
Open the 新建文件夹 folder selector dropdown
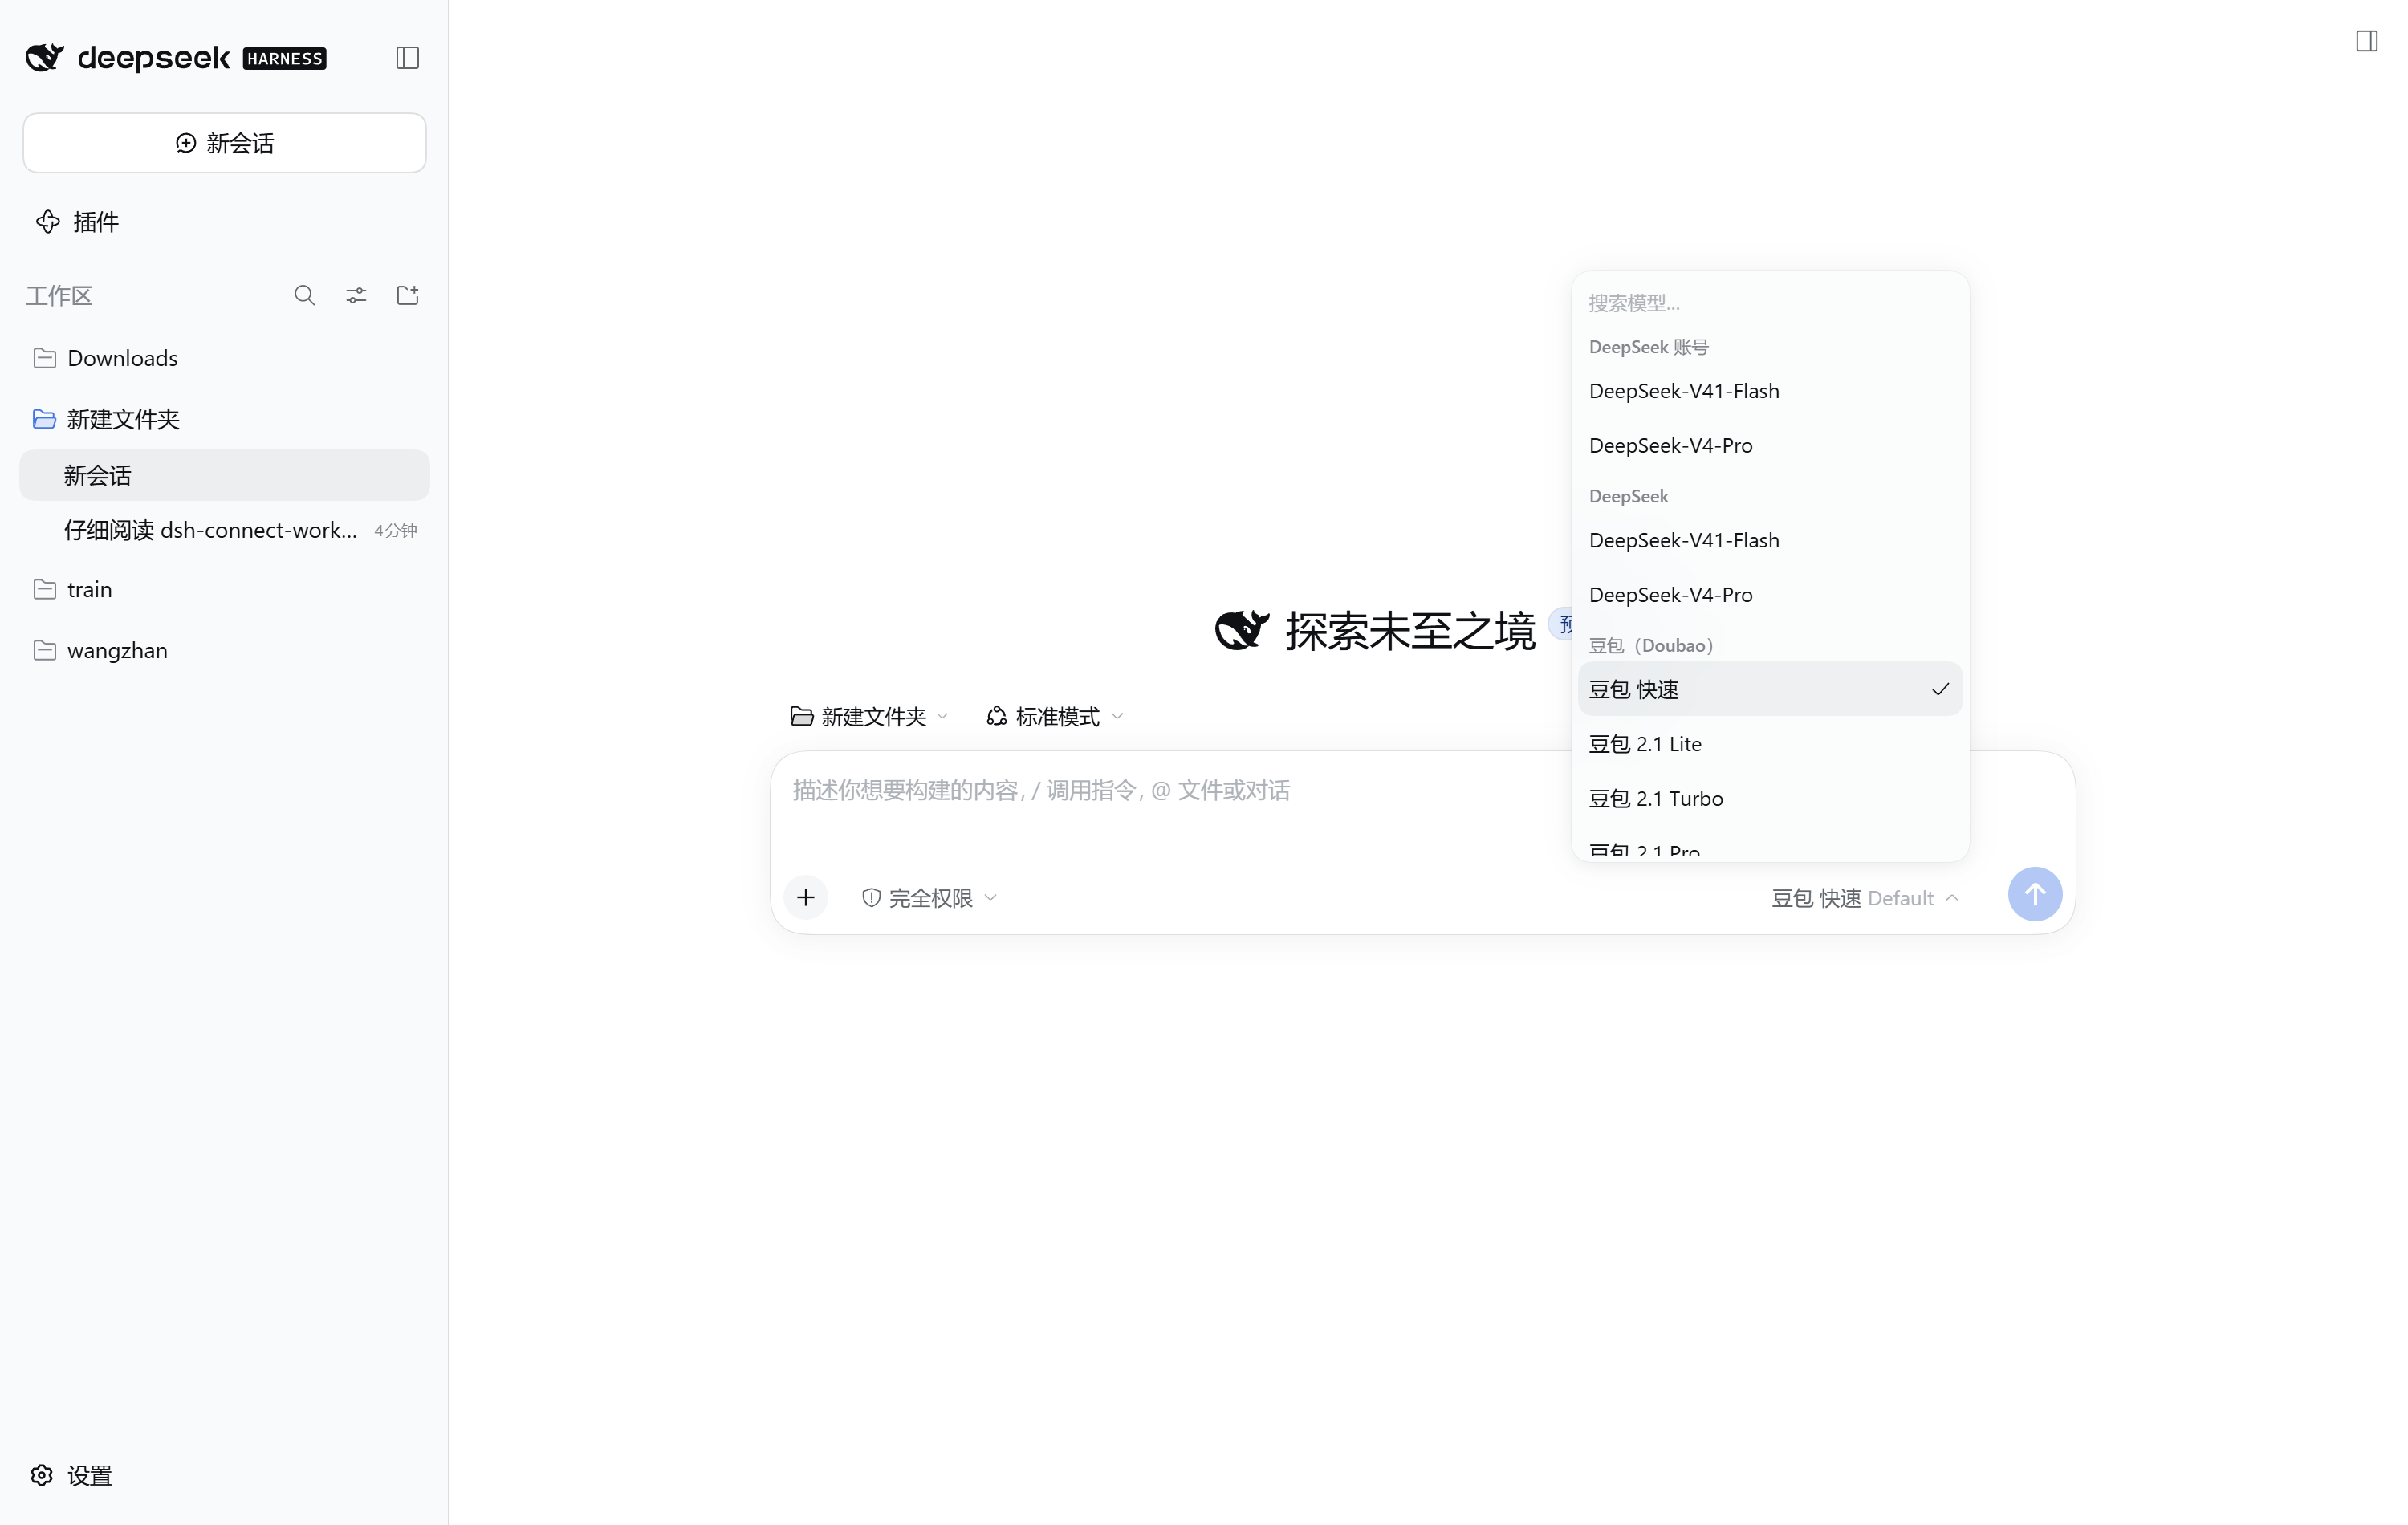point(868,716)
